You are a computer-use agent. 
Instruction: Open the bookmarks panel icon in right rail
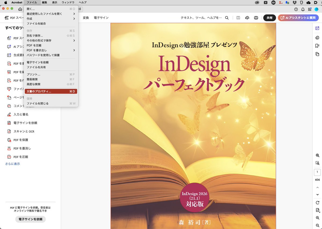pos(317,46)
